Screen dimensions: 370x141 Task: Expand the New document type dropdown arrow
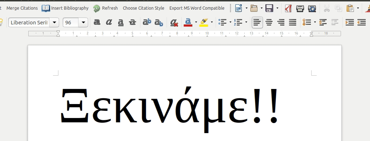click(x=246, y=8)
